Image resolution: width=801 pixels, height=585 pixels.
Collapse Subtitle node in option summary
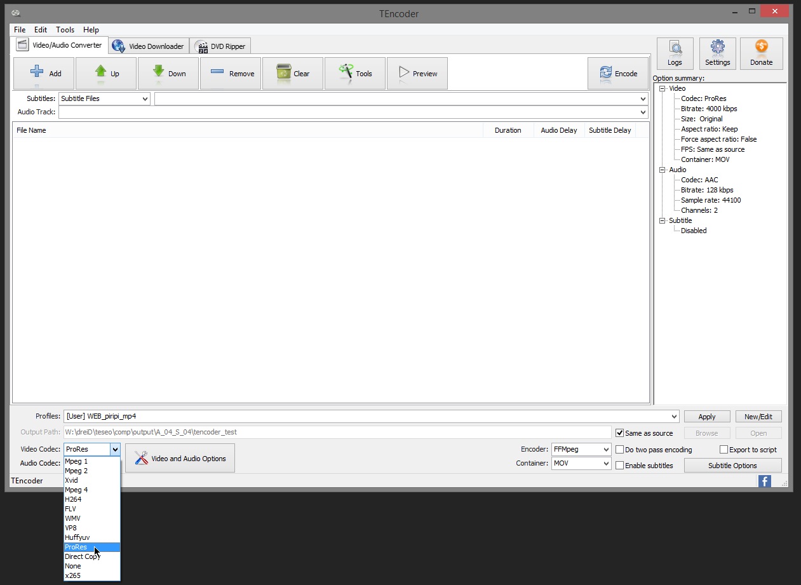point(662,220)
